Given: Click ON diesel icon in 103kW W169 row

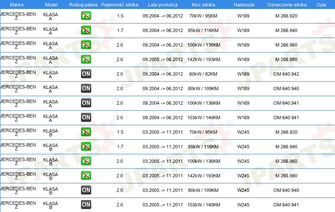Looking at the screenshot, I should point(86,117).
